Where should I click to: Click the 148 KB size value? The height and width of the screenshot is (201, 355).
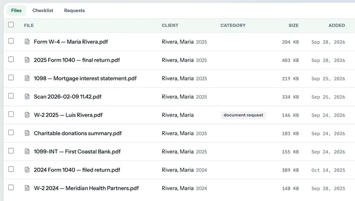point(290,188)
